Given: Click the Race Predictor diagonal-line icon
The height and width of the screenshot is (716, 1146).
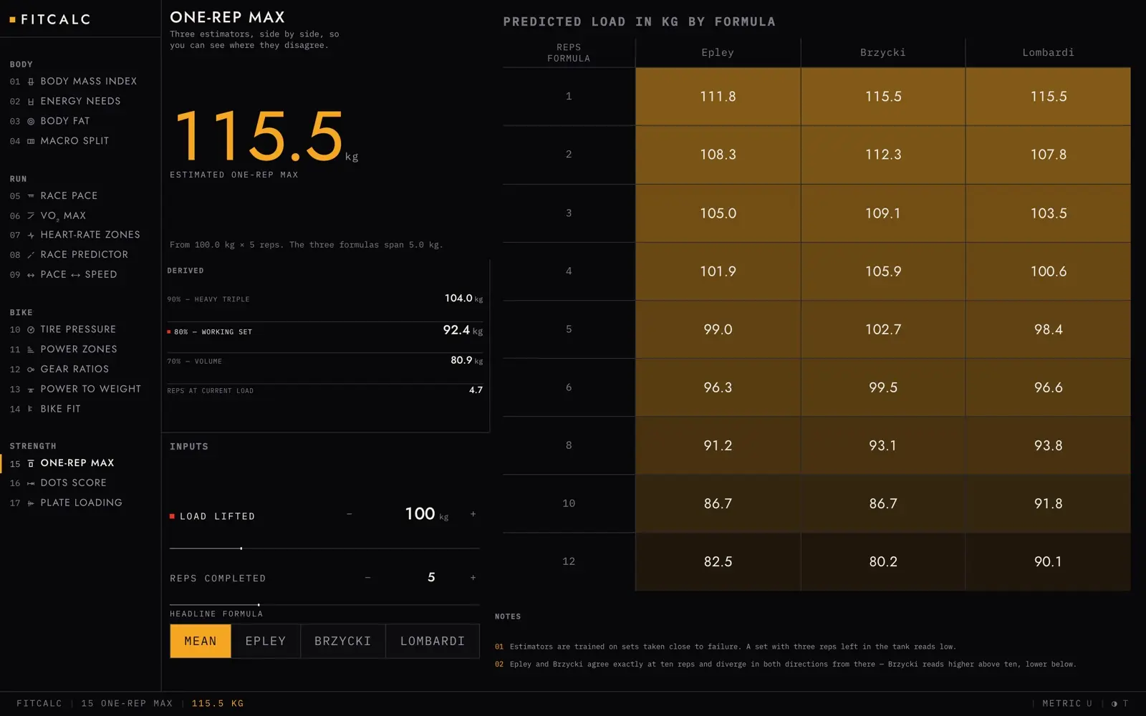Looking at the screenshot, I should (31, 255).
